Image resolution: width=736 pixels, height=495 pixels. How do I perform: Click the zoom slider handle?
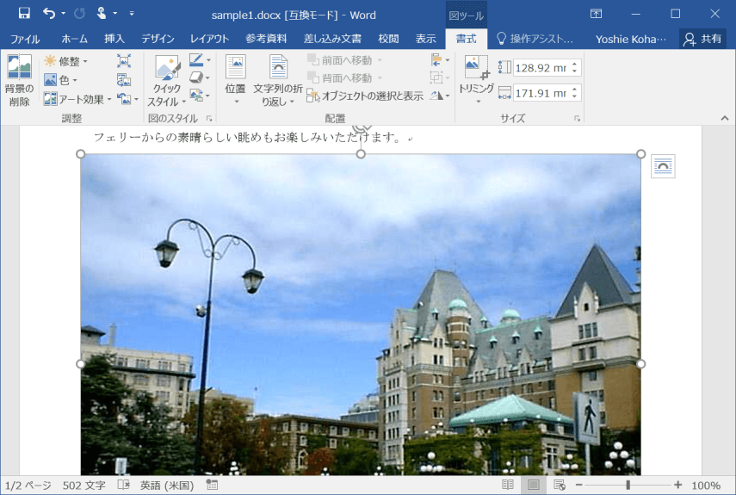tap(628, 485)
